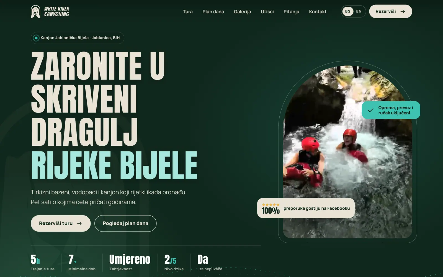Click the Pet sati o kojima sentence
The image size is (443, 277).
point(84,202)
